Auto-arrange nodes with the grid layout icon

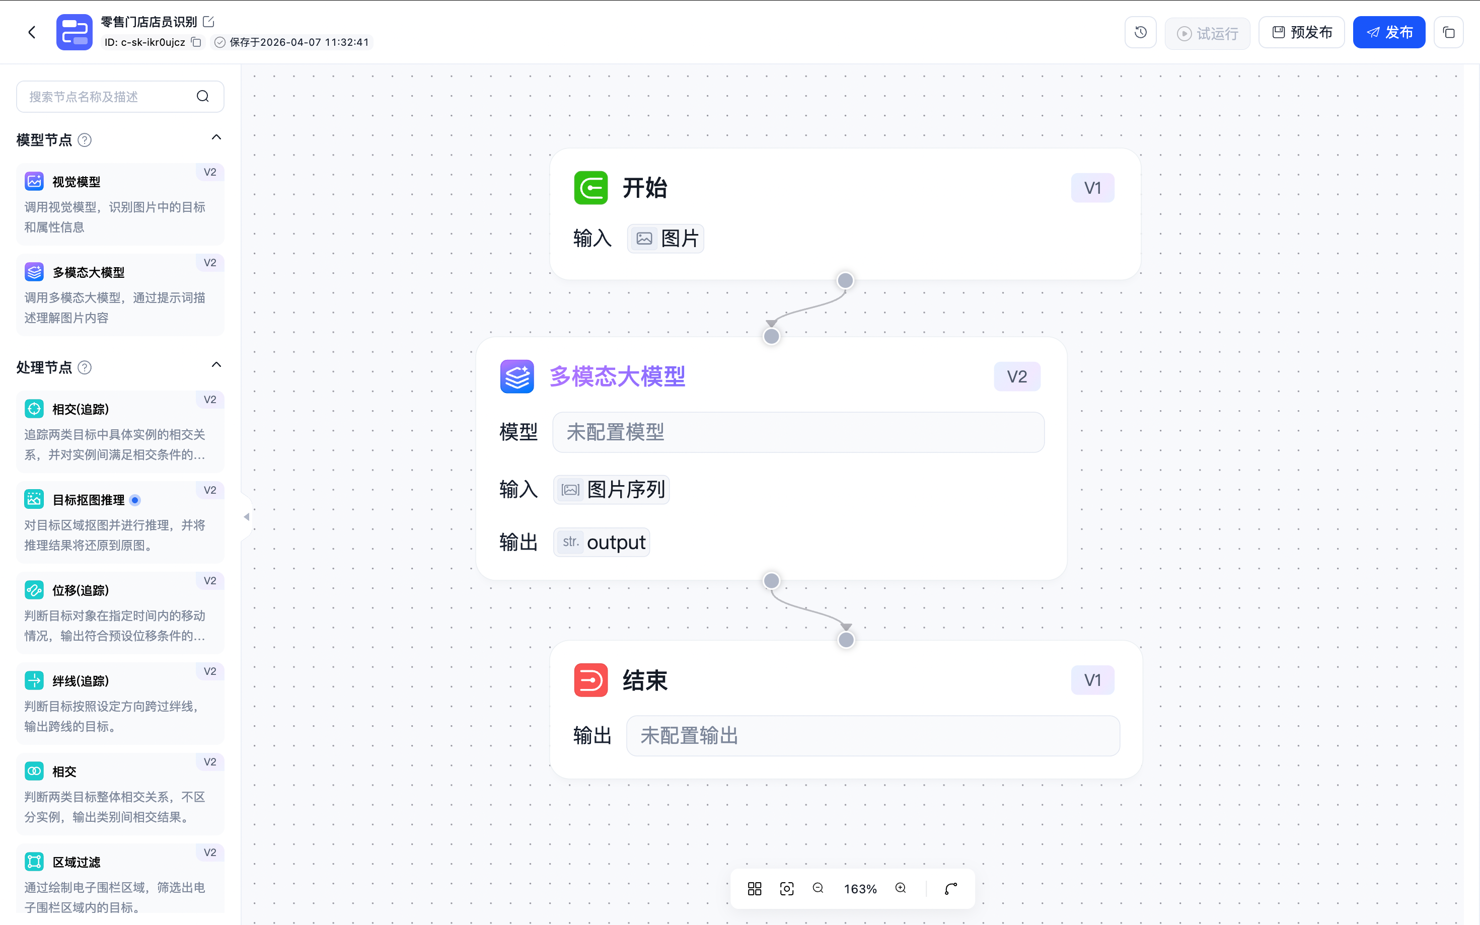click(755, 889)
